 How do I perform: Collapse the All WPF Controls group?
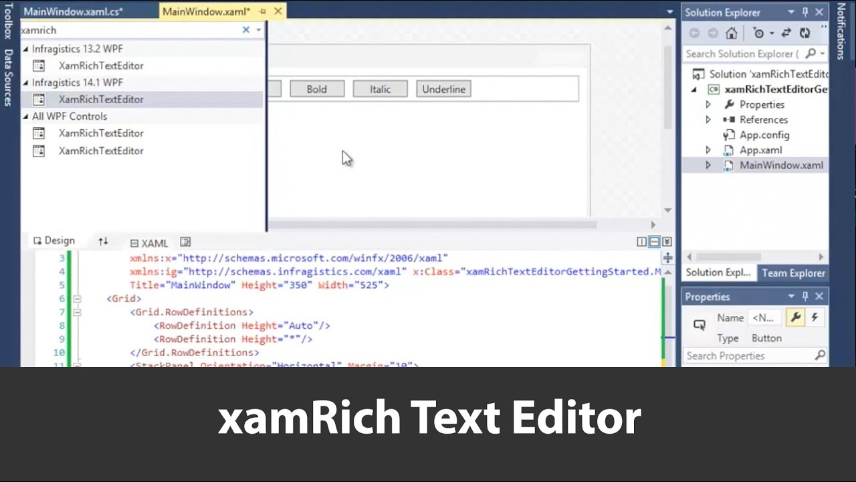pyautogui.click(x=26, y=116)
